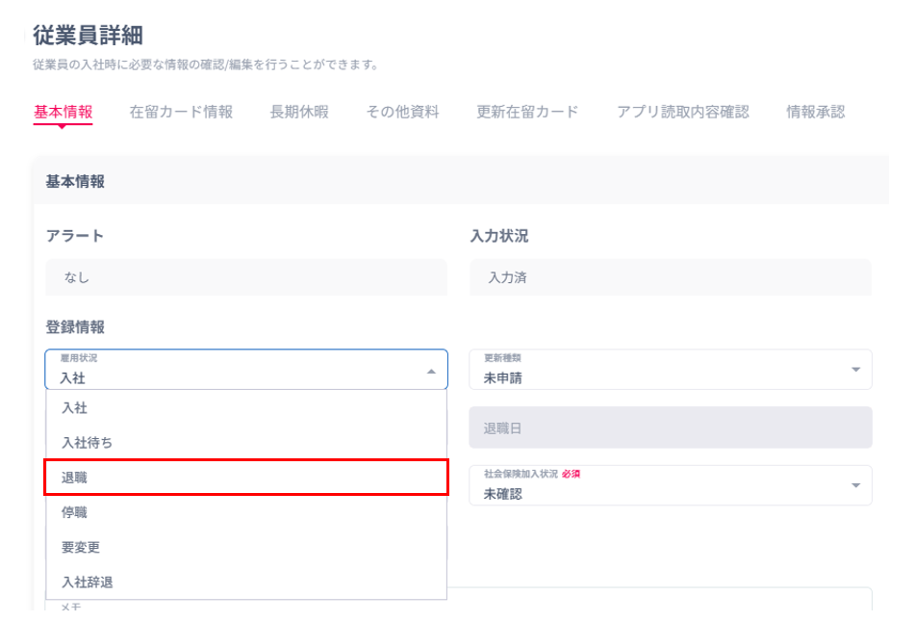
Task: Select the 基本情報 tab
Action: click(x=64, y=112)
